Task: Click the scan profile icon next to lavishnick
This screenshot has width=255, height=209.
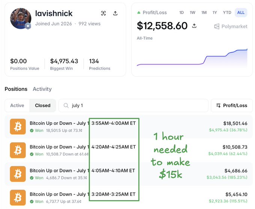Action: pos(103,13)
